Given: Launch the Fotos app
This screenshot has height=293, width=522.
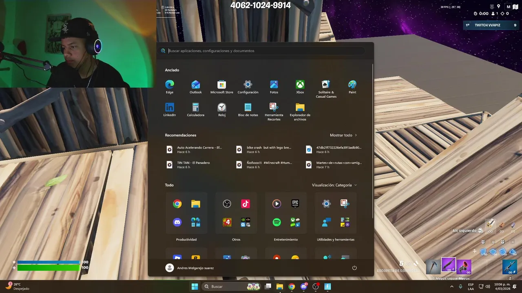Looking at the screenshot, I should [x=274, y=87].
